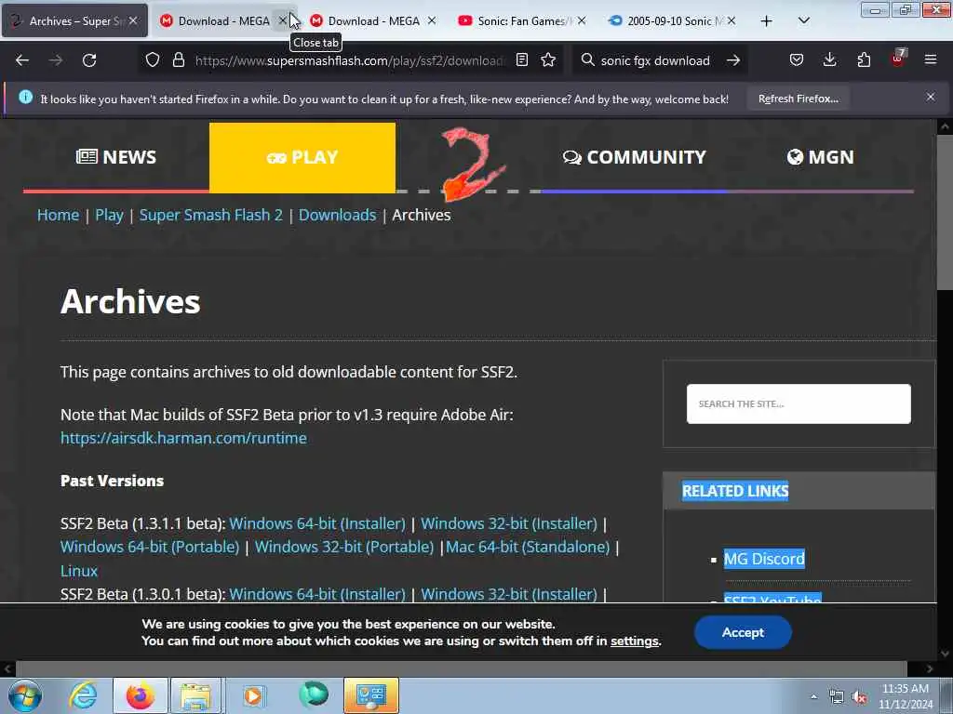This screenshot has height=714, width=953.
Task: List all tabs via chevron button
Action: 803,21
